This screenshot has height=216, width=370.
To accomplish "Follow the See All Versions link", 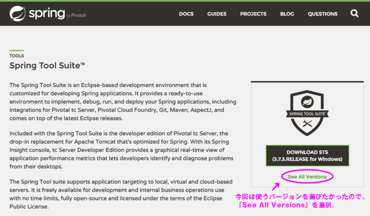I will point(307,177).
